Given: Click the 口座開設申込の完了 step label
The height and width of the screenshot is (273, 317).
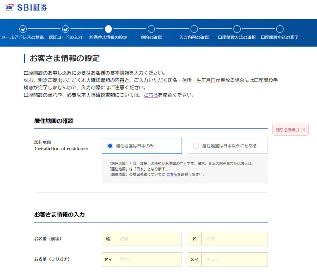Looking at the screenshot, I should [x=280, y=37].
